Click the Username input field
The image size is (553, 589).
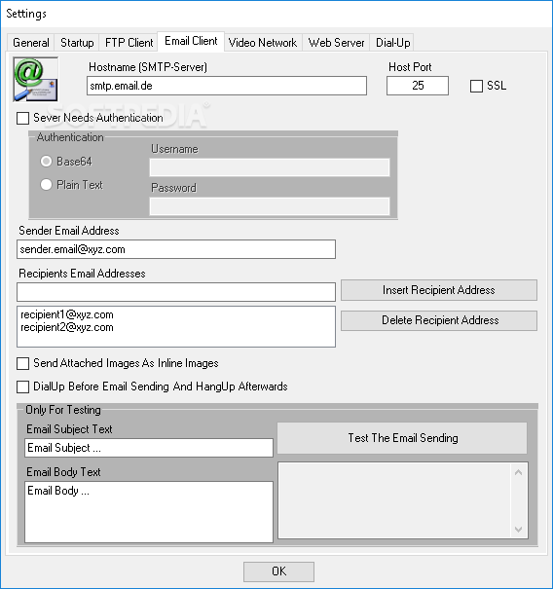pyautogui.click(x=270, y=167)
